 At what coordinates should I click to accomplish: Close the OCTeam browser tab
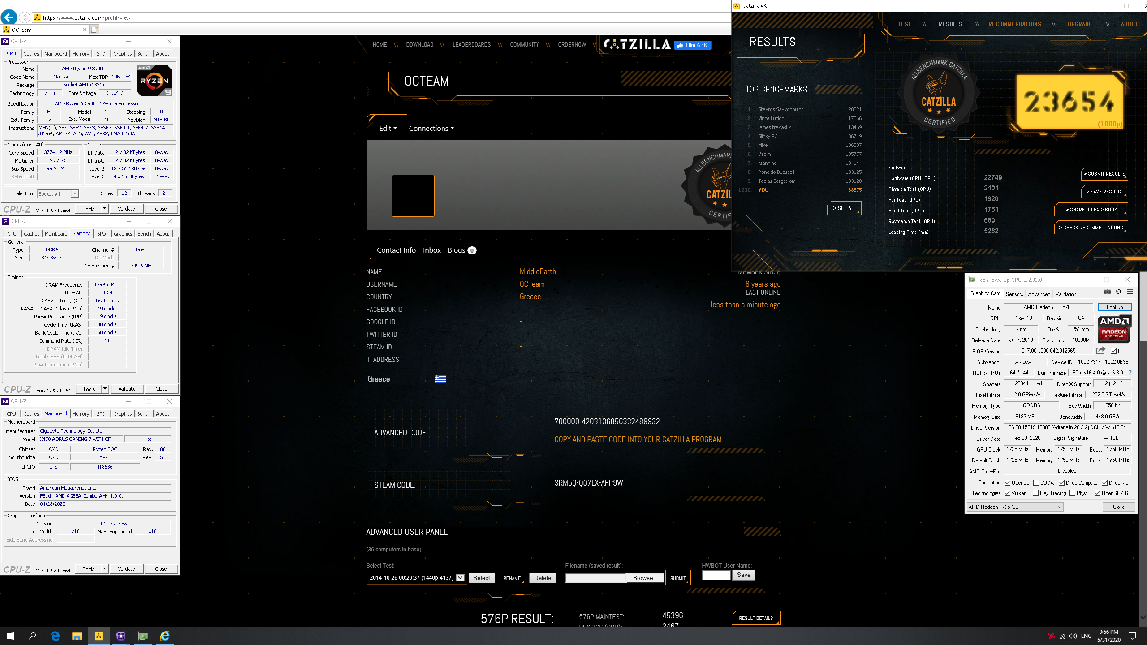click(84, 30)
